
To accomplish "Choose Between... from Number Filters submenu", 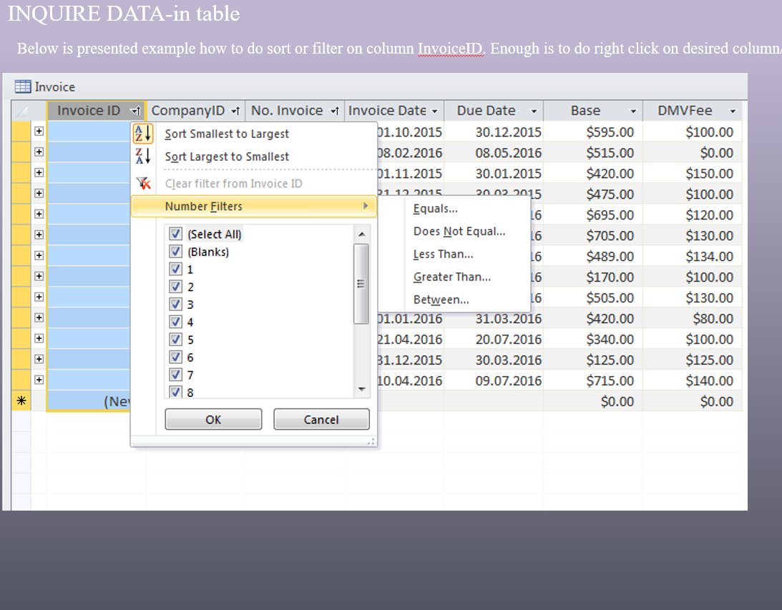I will tap(441, 300).
